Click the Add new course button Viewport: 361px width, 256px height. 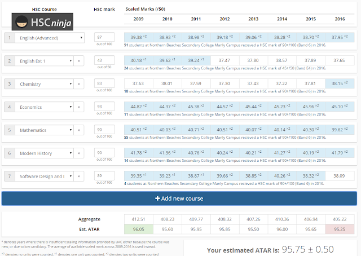179,198
